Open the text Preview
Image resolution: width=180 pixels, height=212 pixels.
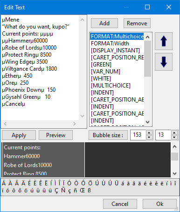pyautogui.click(x=55, y=135)
